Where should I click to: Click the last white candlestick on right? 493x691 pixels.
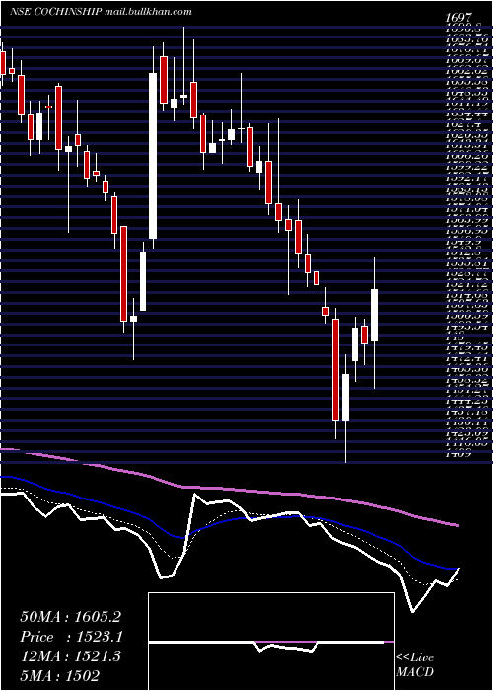coord(375,315)
